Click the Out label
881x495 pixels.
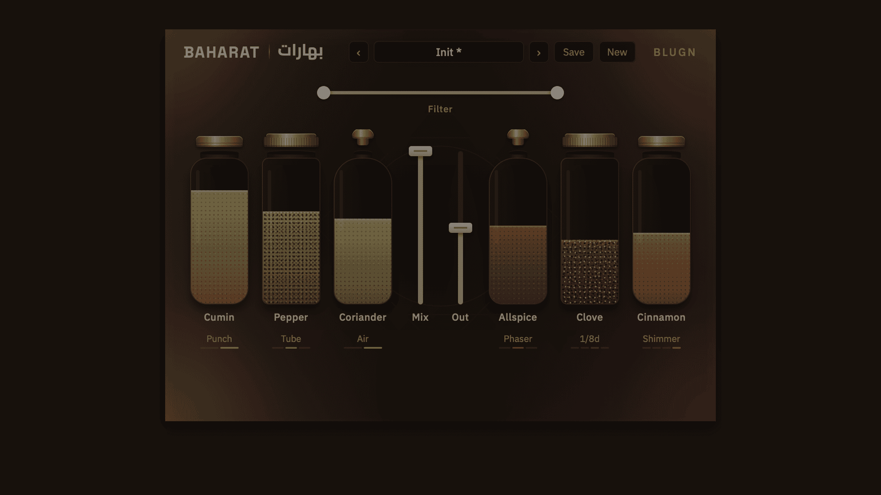pos(460,317)
